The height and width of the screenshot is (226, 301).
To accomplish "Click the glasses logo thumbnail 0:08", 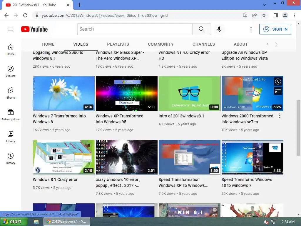I will (190, 94).
